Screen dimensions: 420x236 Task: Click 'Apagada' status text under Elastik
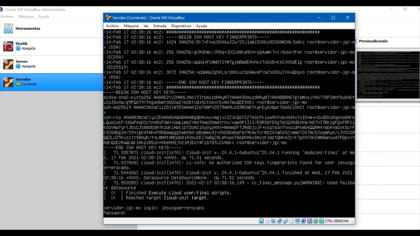click(29, 48)
